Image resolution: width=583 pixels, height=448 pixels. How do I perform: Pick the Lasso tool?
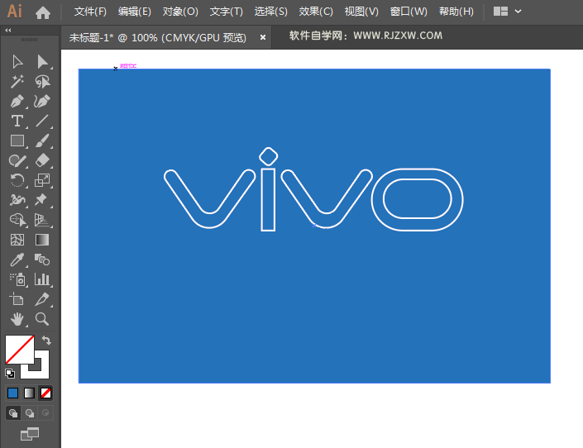click(42, 82)
